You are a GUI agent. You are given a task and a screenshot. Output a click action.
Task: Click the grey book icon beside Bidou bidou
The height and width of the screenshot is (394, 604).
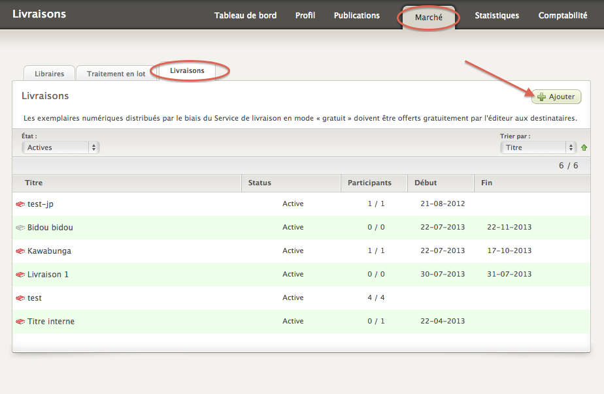coord(20,228)
